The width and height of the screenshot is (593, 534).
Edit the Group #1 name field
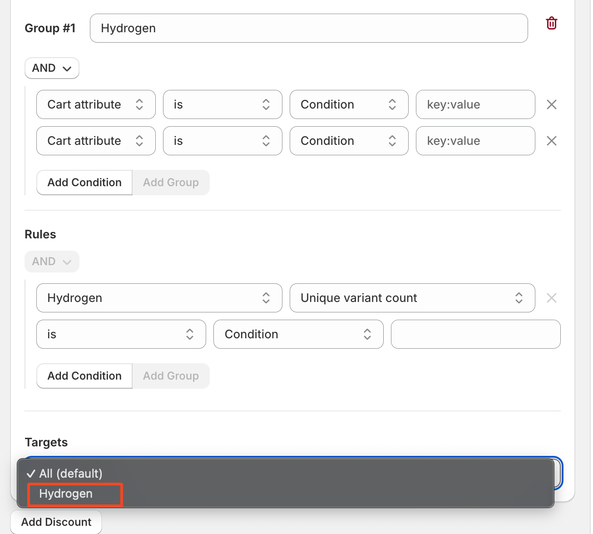click(308, 28)
